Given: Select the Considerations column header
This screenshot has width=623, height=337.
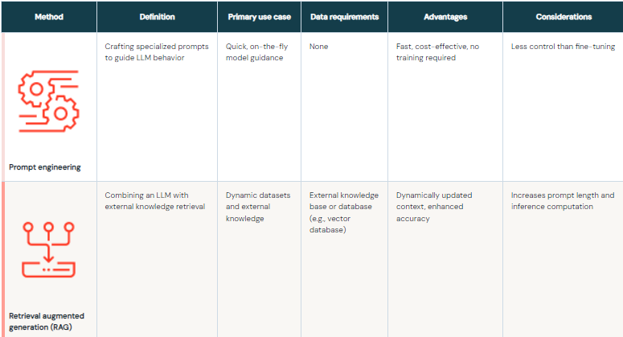Looking at the screenshot, I should pos(563,17).
